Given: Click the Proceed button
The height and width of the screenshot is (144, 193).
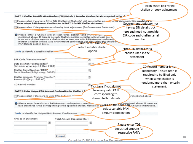Looking at the screenshot, I should coord(60,136).
